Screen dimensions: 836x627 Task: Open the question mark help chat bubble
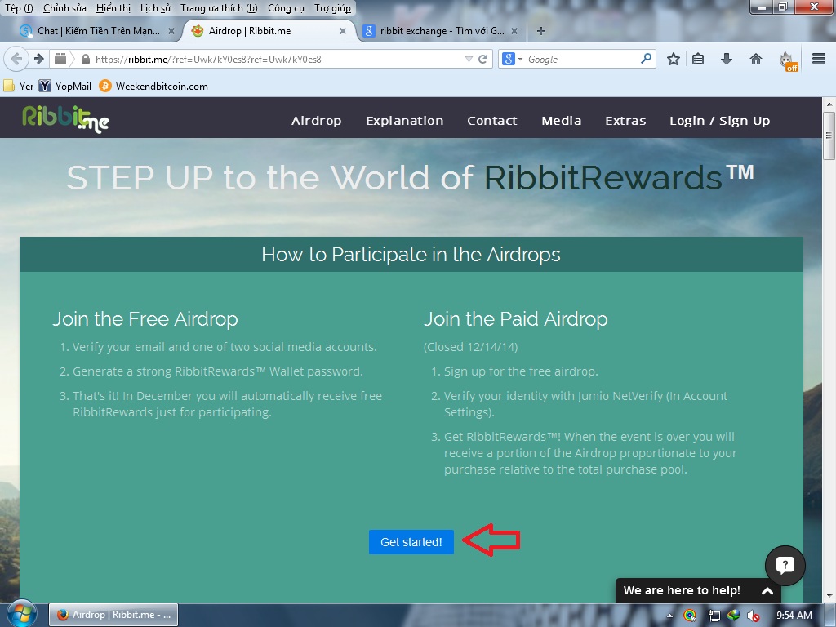[x=785, y=565]
